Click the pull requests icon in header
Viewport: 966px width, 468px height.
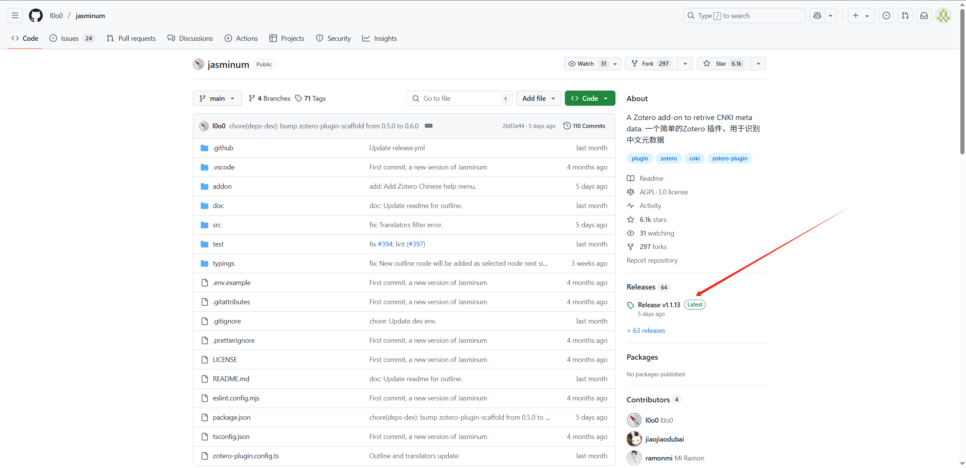905,15
